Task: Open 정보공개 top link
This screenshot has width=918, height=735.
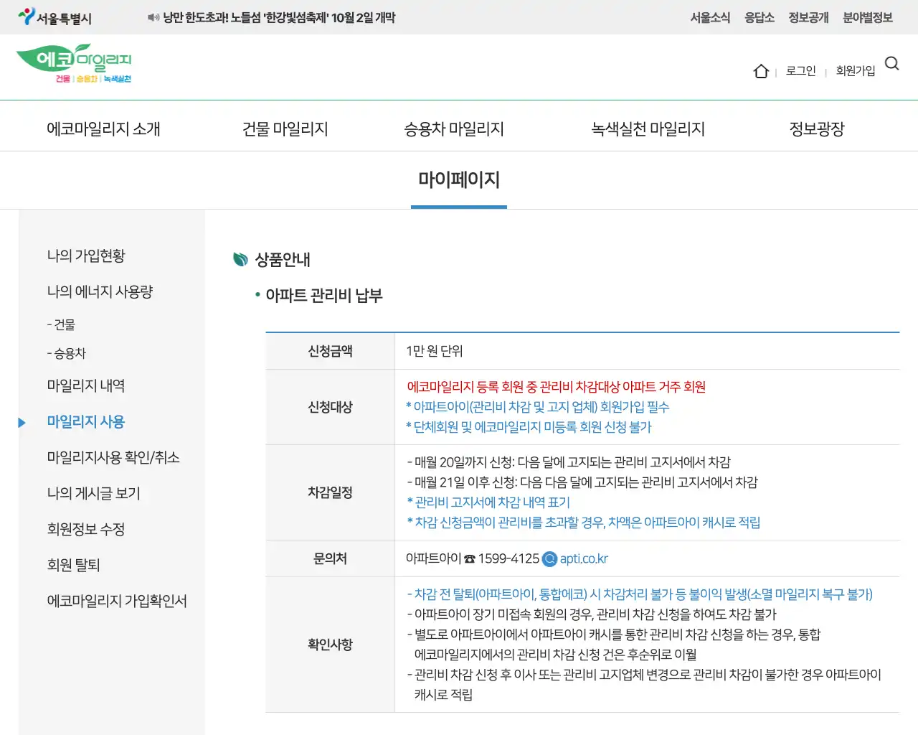Action: pos(808,18)
